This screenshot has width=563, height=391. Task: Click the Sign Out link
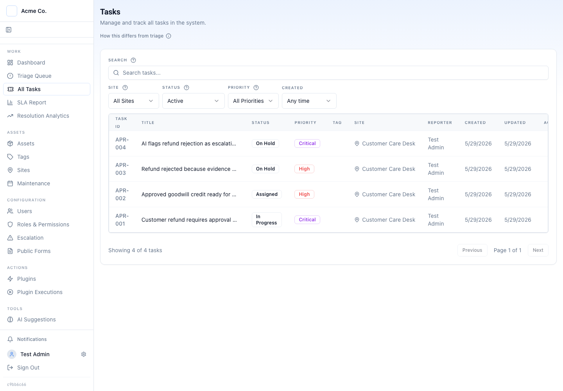click(47, 368)
